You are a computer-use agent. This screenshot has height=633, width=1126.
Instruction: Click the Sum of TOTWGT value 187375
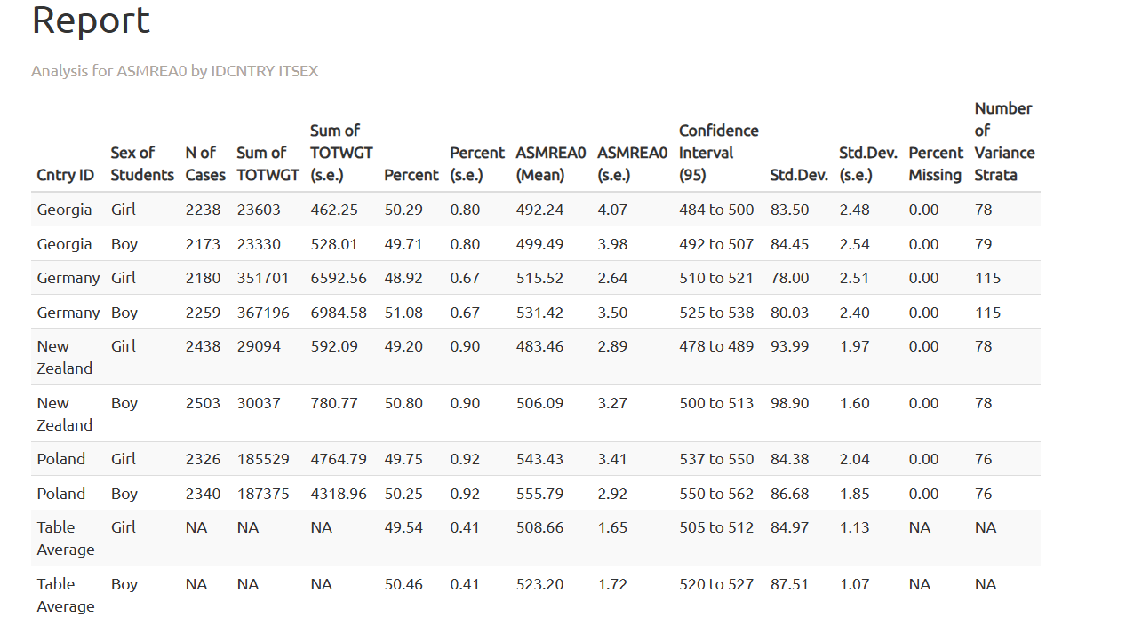coord(263,494)
